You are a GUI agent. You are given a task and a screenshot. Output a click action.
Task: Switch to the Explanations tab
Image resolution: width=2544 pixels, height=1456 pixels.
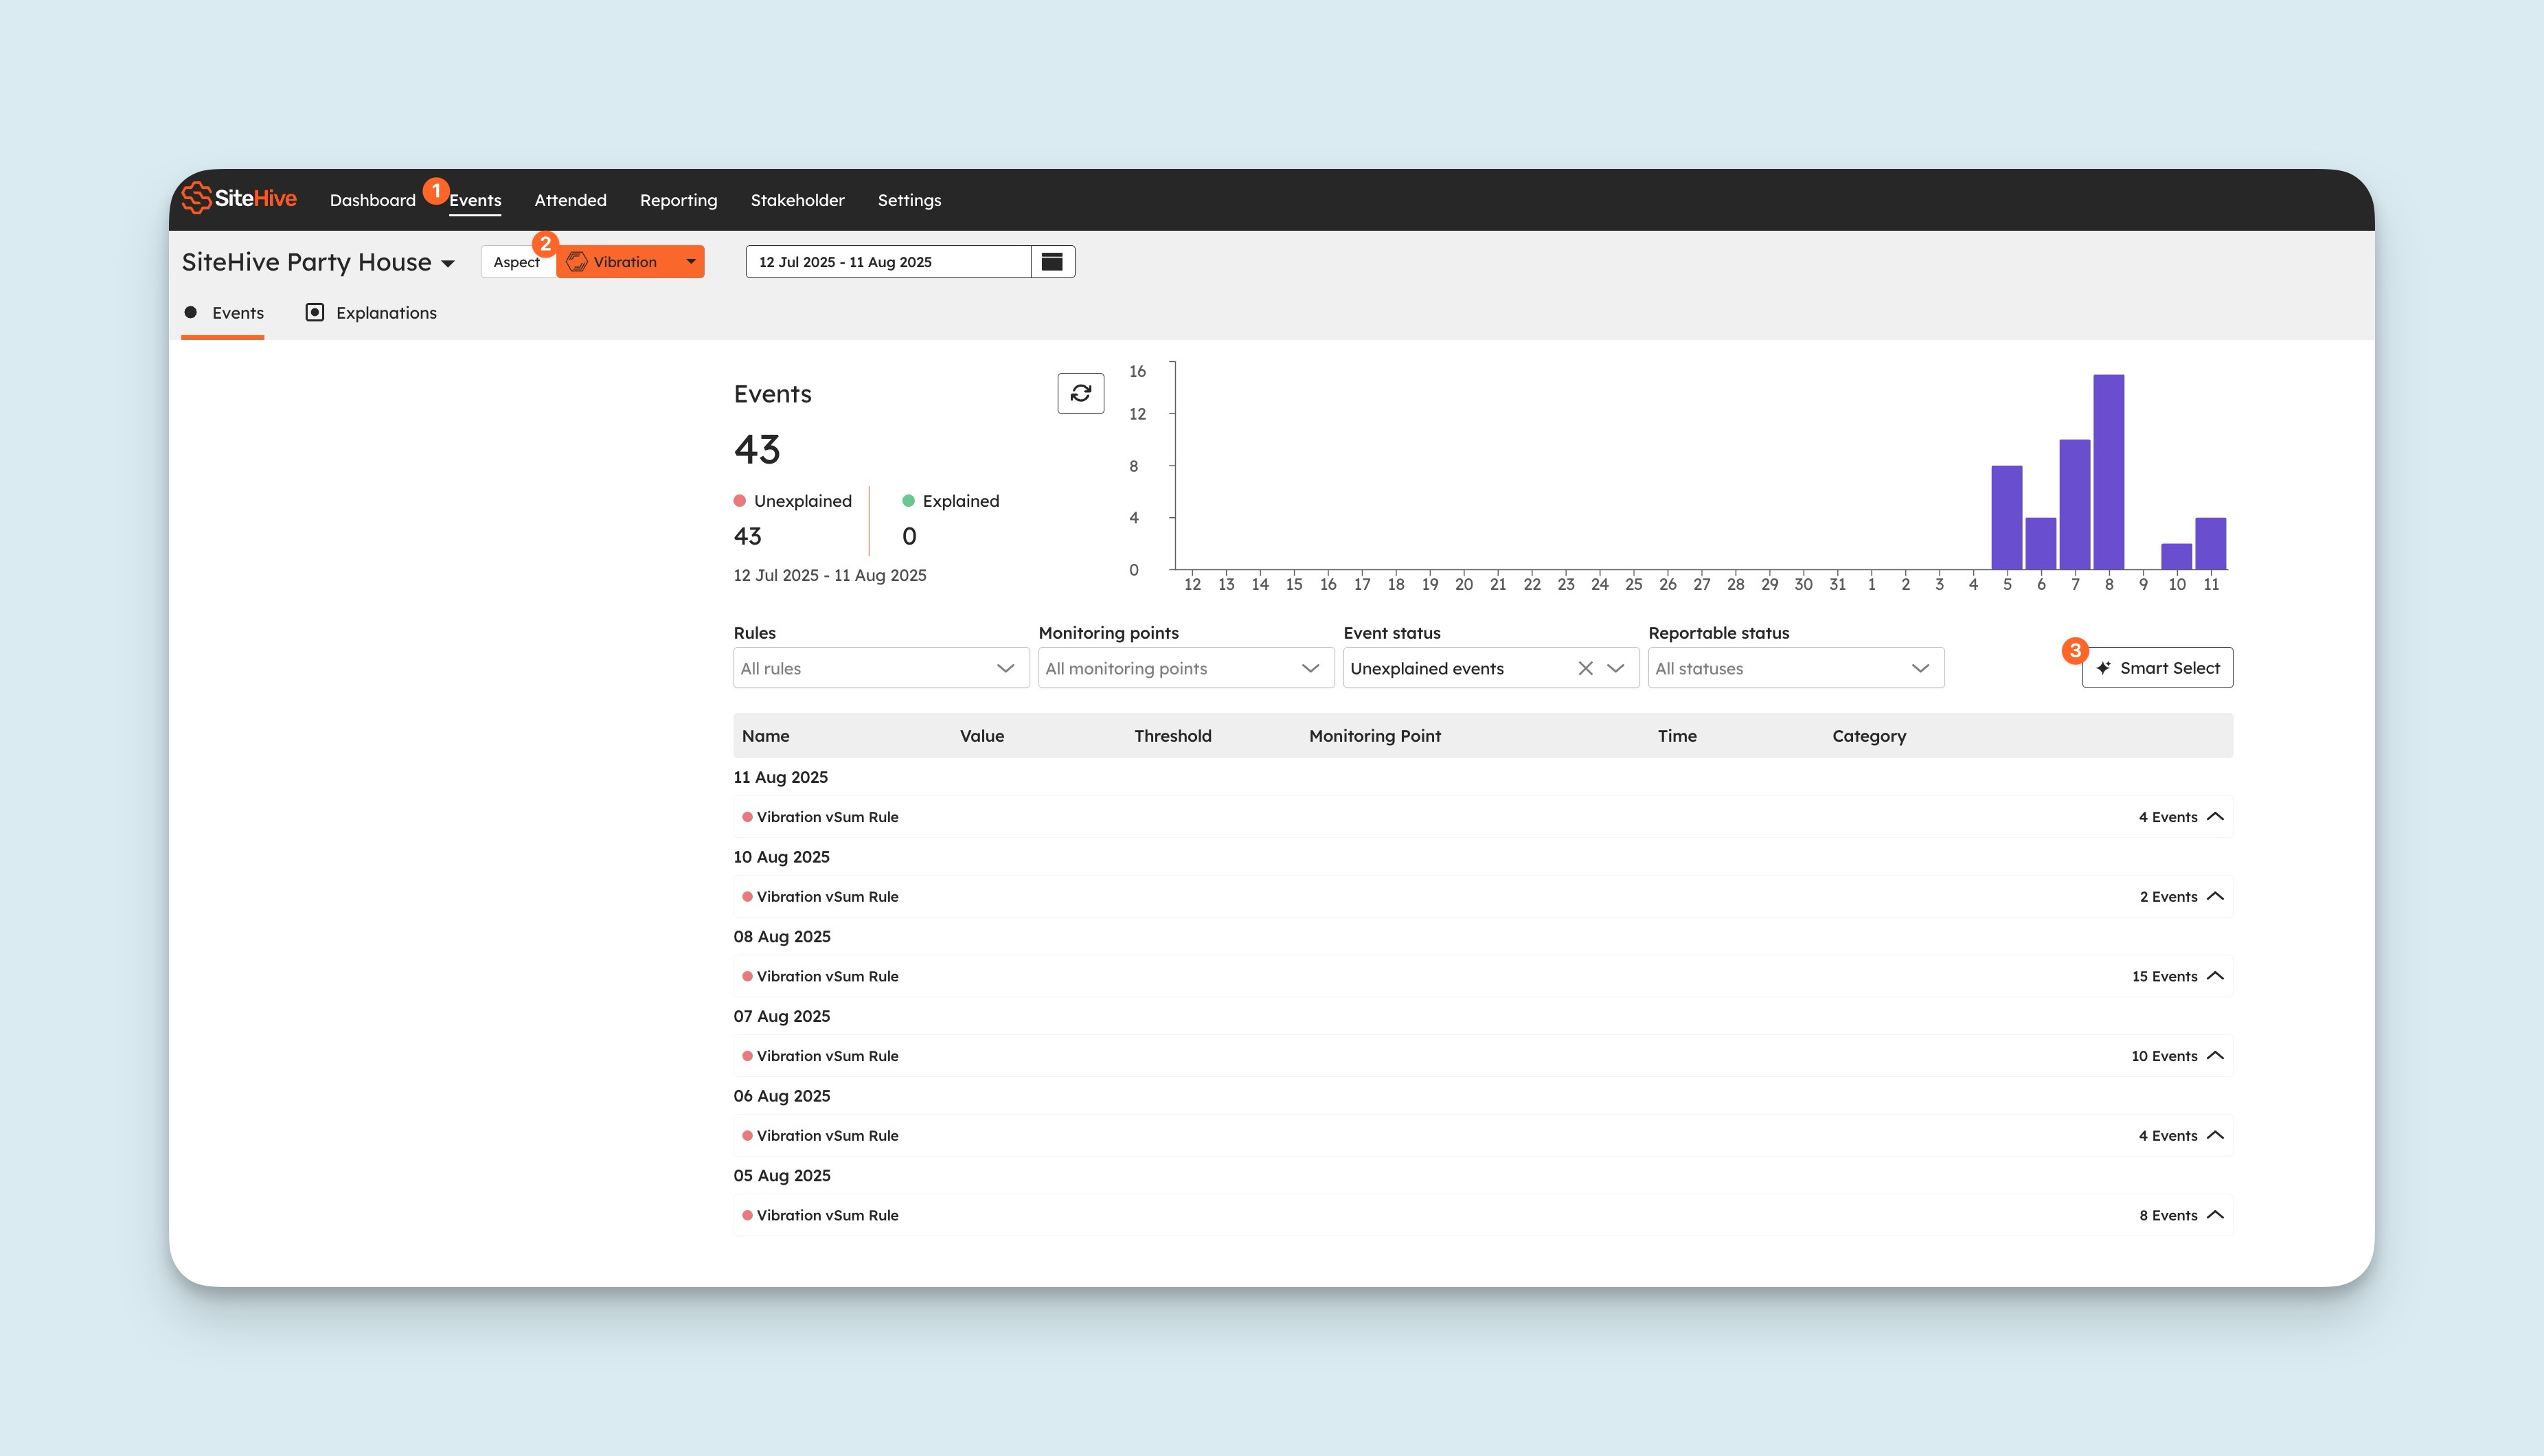click(371, 313)
